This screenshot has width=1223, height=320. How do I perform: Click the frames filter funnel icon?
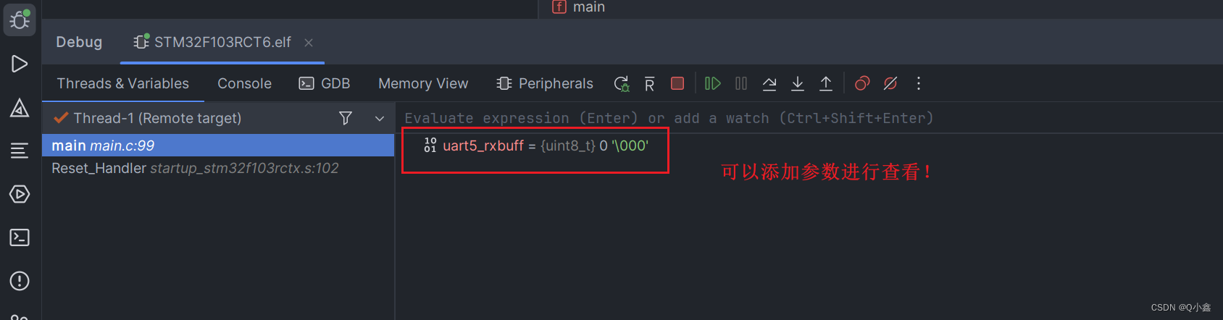[346, 118]
